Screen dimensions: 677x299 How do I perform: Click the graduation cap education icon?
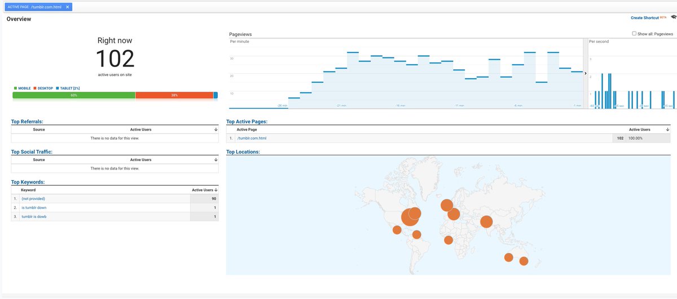click(x=674, y=18)
